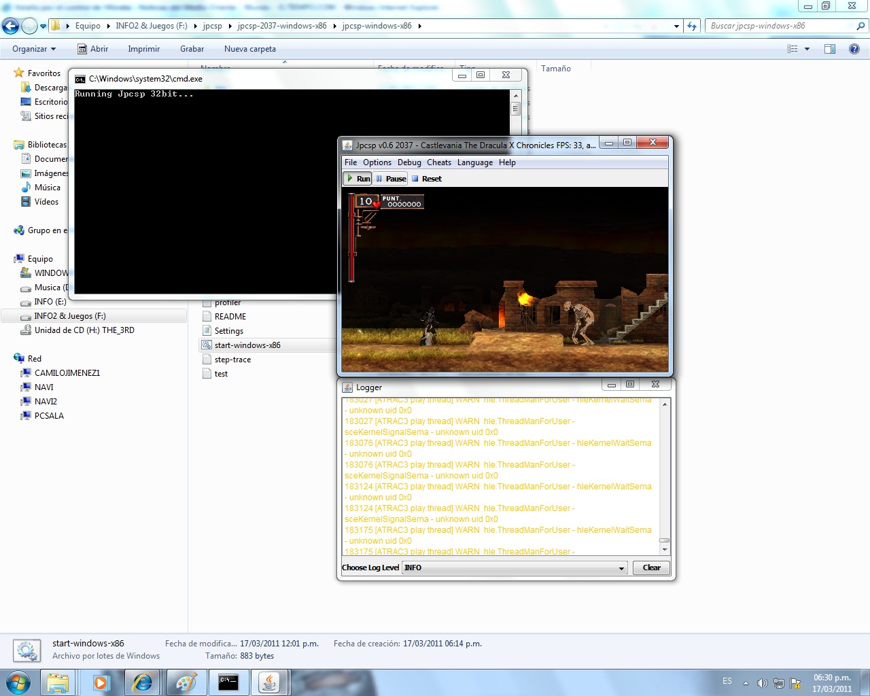Refresh the Explorer folder view
Viewport: 870px width, 696px height.
click(x=692, y=26)
